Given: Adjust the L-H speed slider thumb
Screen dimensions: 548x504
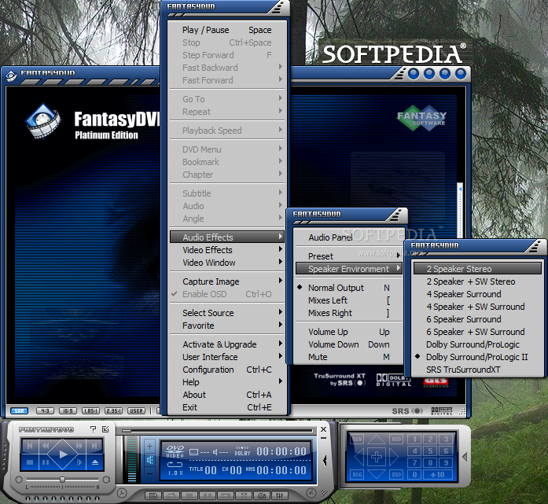Looking at the screenshot, I should [62, 479].
